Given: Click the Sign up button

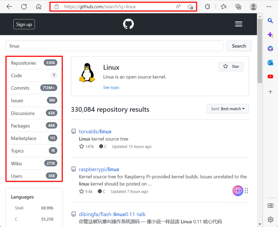Looking at the screenshot, I should [x=24, y=24].
